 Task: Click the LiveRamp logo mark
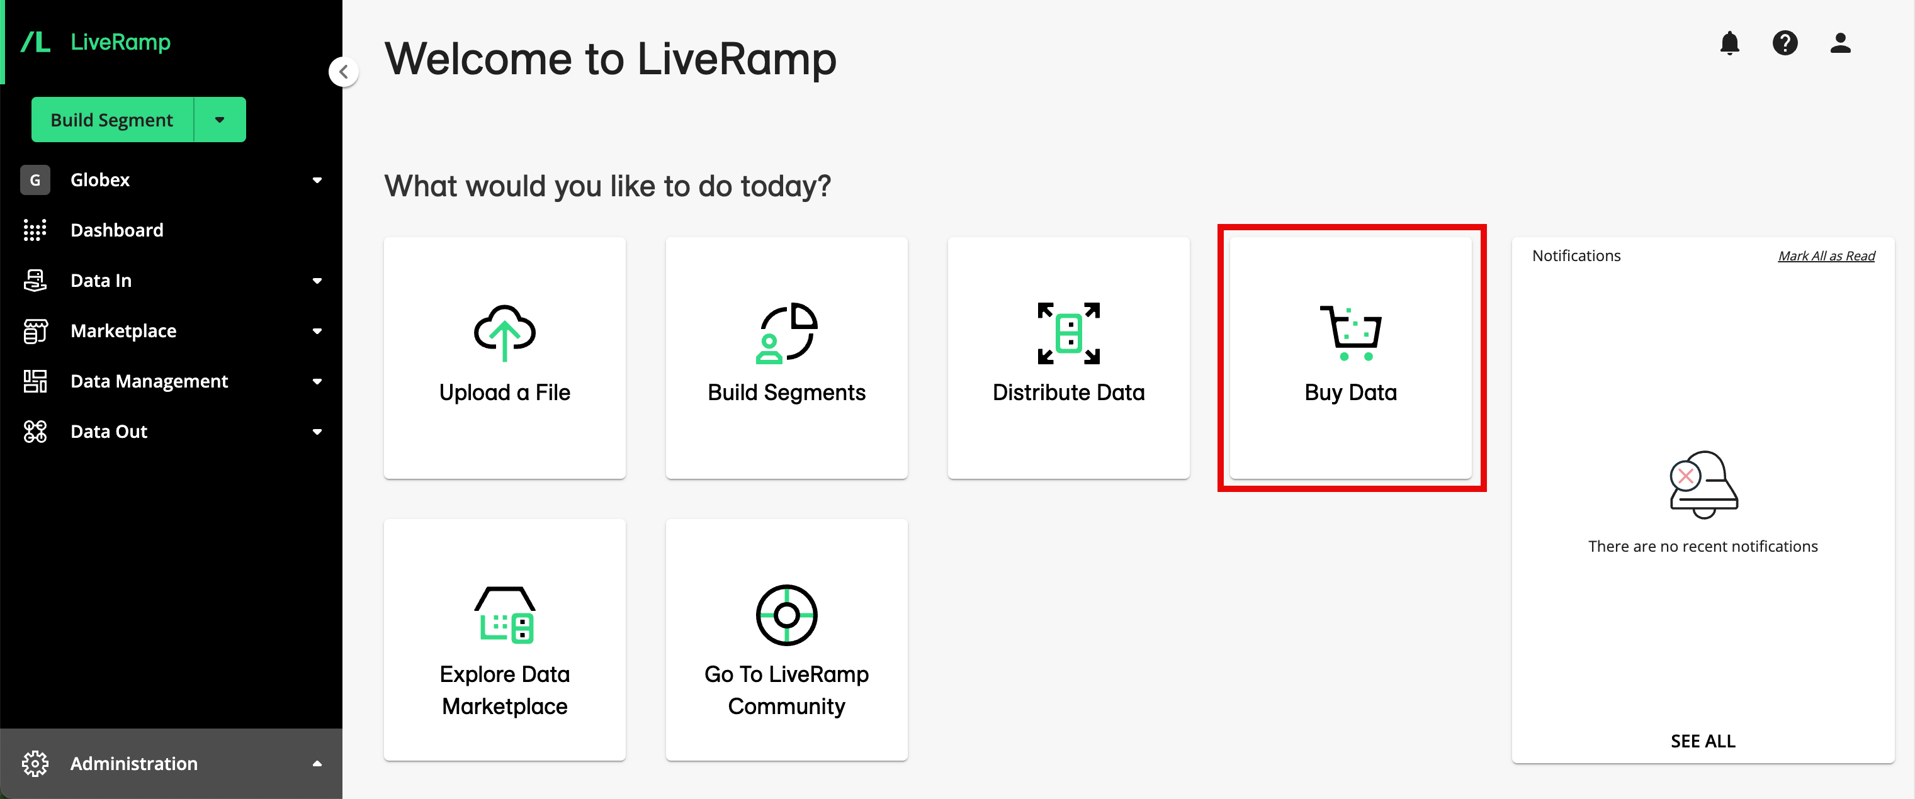(x=35, y=42)
